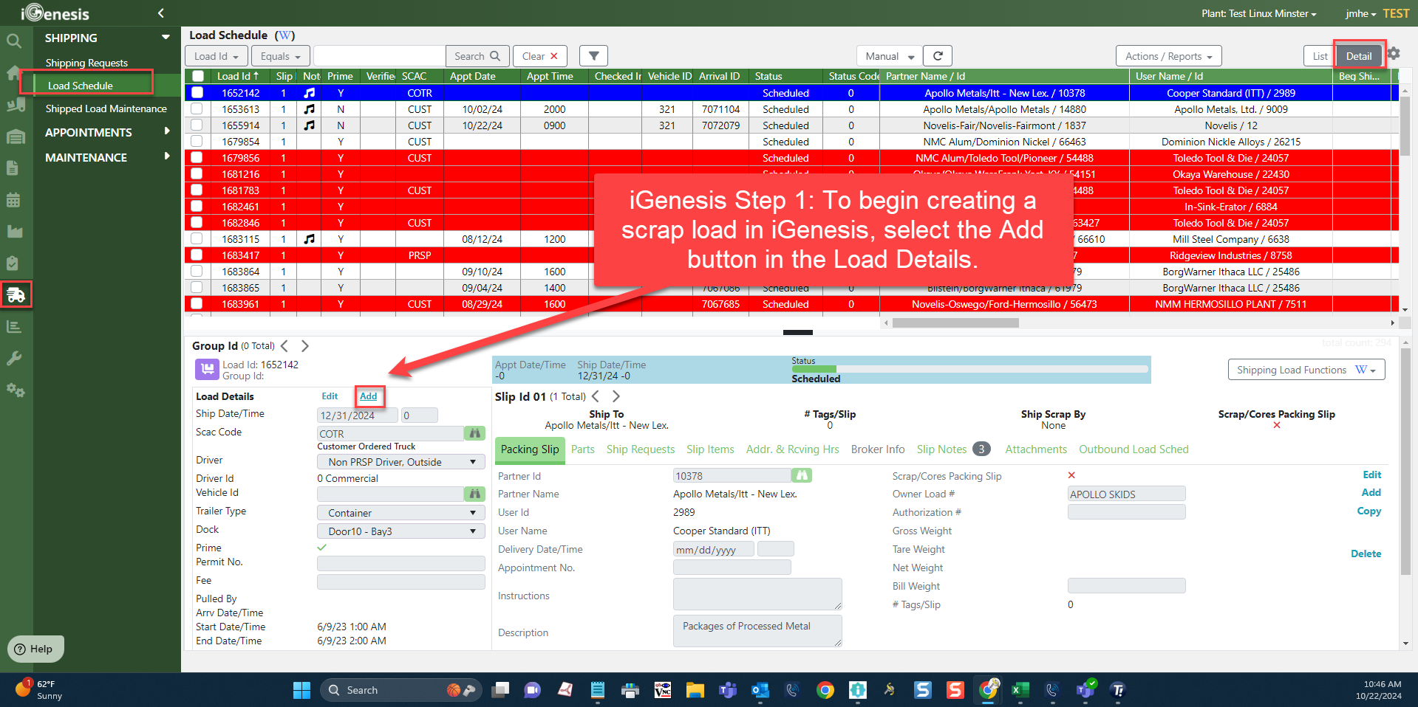Screen dimensions: 1418x707
Task: Open the calendar sidebar icon
Action: (x=13, y=200)
